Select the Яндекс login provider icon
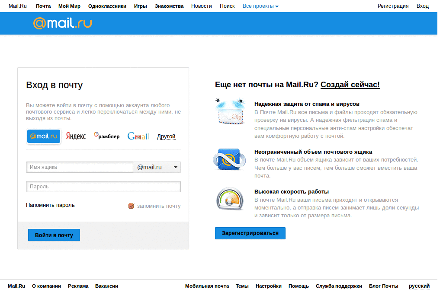The image size is (443, 292). [75, 136]
